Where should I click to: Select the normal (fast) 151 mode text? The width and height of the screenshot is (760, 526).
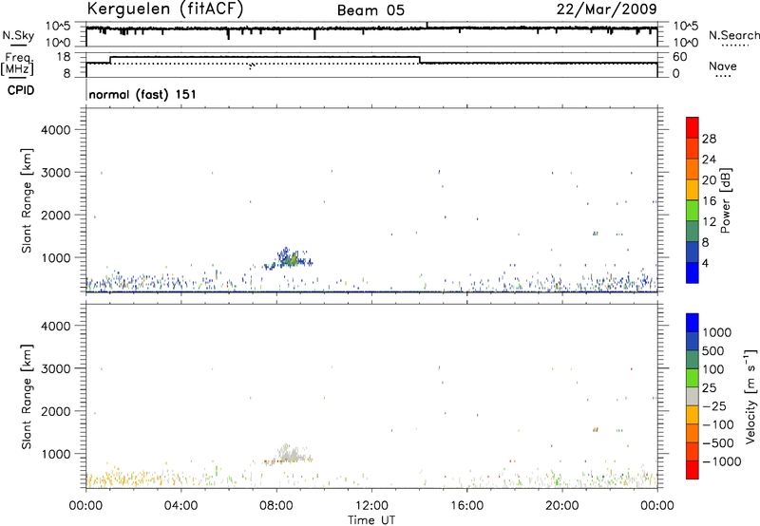[142, 94]
